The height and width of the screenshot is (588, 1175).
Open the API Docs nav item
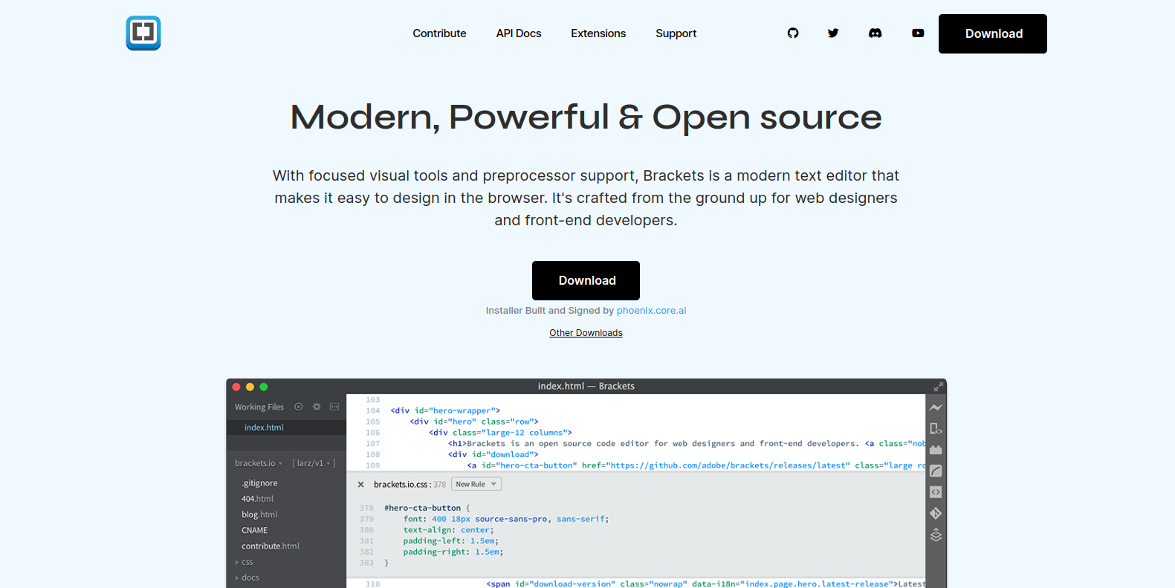coord(519,33)
